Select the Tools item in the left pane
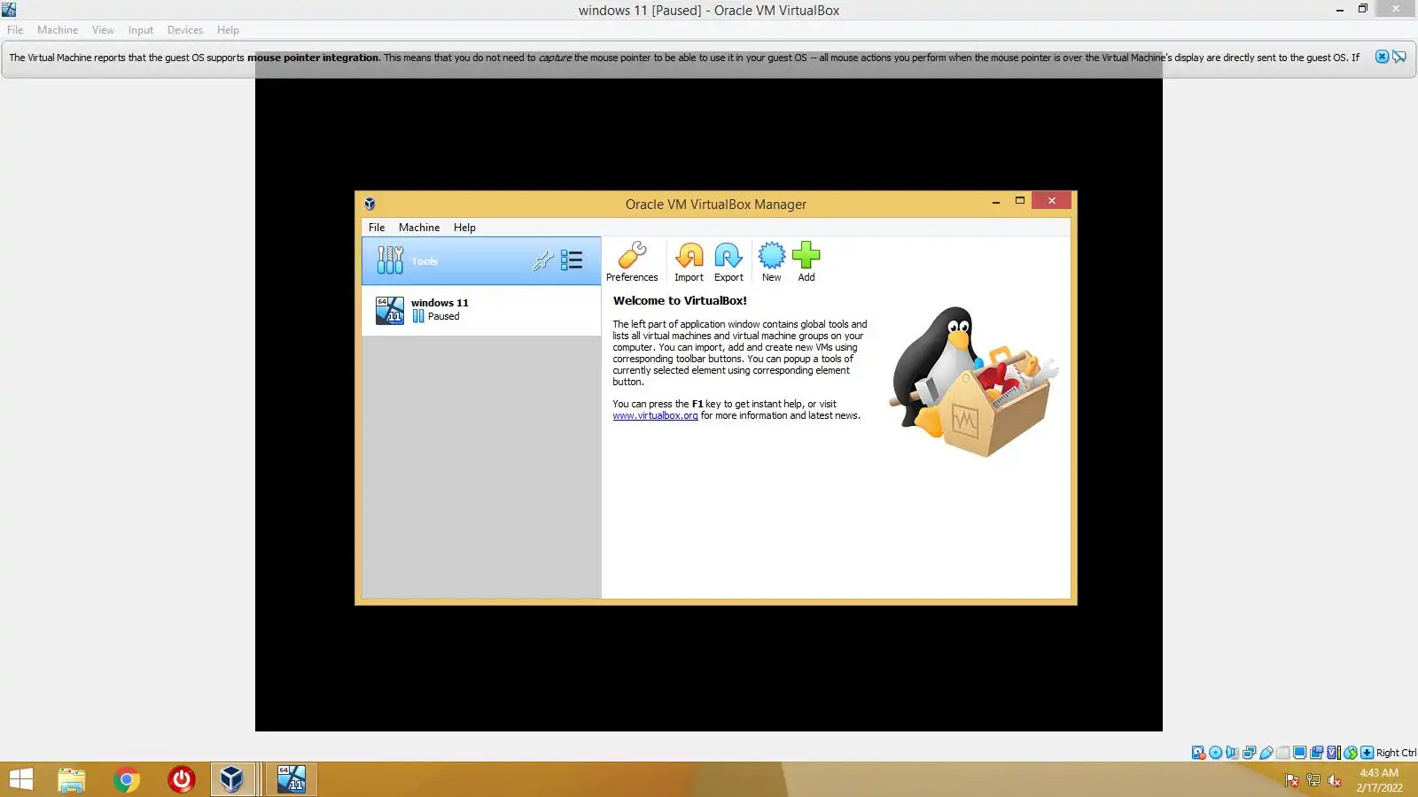Viewport: 1418px width, 797px height. [481, 261]
